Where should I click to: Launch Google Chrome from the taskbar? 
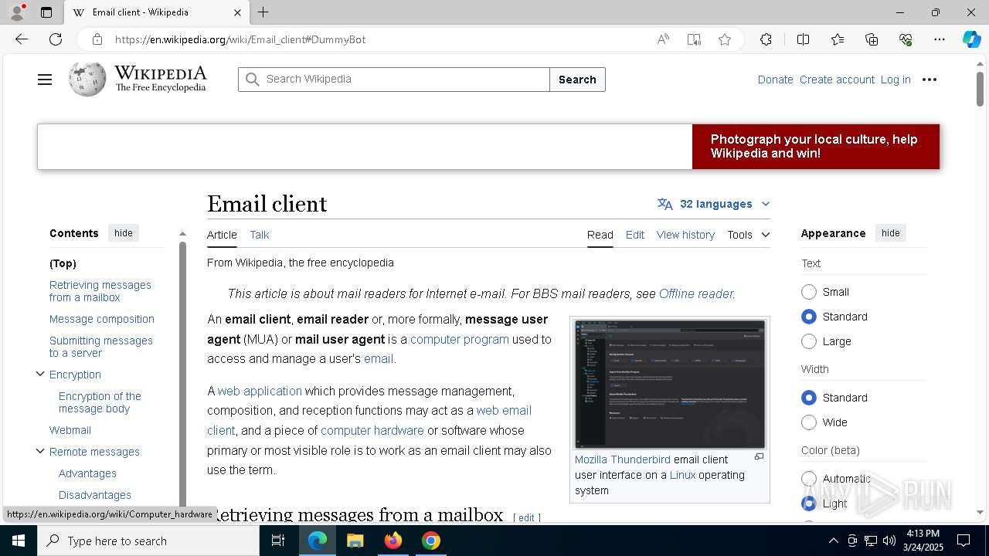[x=431, y=541]
